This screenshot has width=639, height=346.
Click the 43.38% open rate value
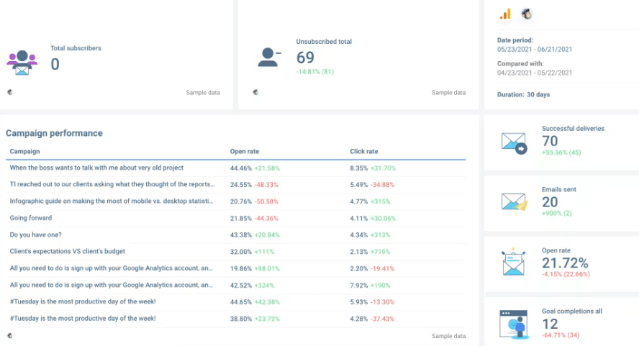241,235
